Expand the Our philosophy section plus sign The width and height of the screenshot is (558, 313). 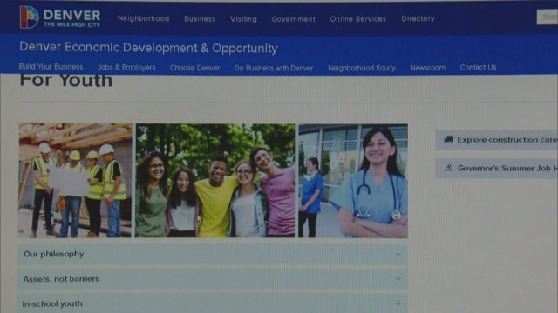[398, 254]
